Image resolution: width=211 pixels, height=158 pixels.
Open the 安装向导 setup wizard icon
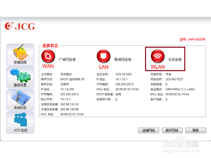[20, 55]
